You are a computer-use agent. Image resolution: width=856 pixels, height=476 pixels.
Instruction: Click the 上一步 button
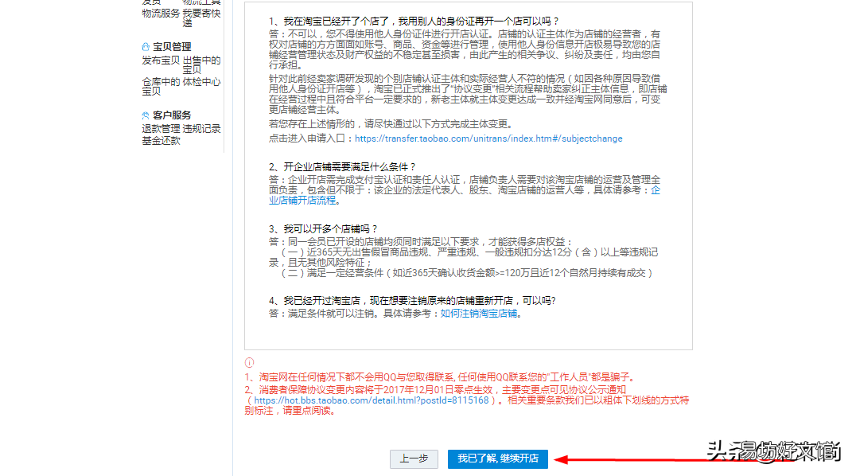coord(414,459)
